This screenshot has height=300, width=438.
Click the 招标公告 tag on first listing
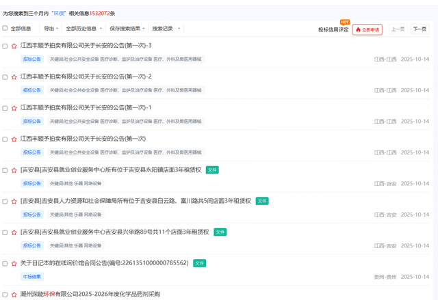[x=32, y=59]
